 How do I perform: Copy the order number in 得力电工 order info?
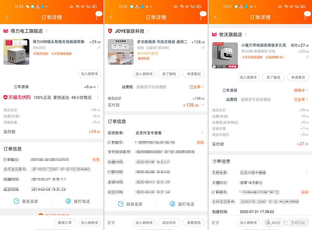point(96,159)
